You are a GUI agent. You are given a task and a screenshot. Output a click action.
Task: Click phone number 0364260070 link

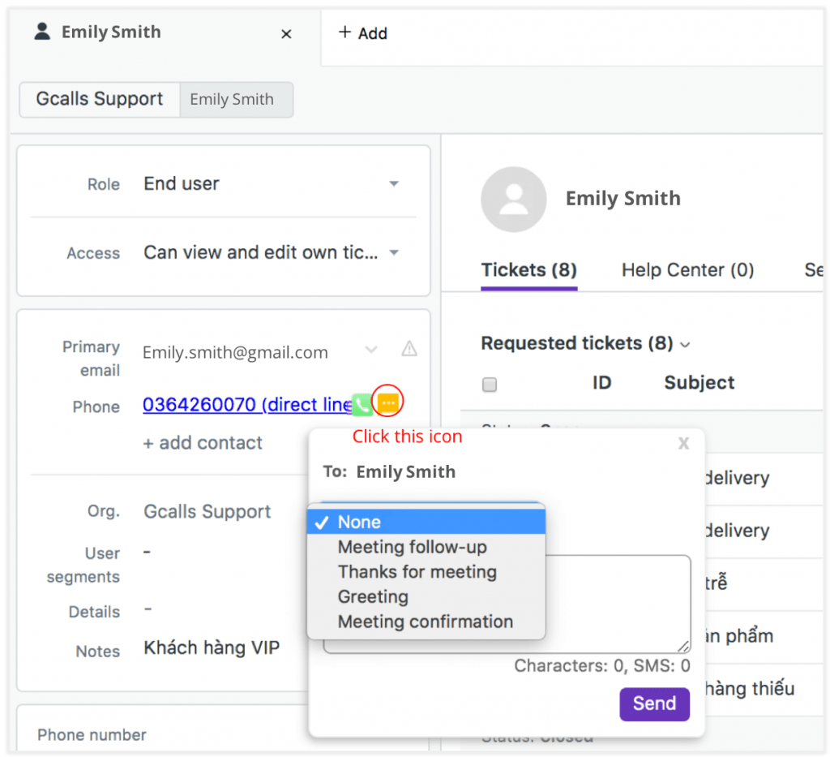[x=248, y=405]
